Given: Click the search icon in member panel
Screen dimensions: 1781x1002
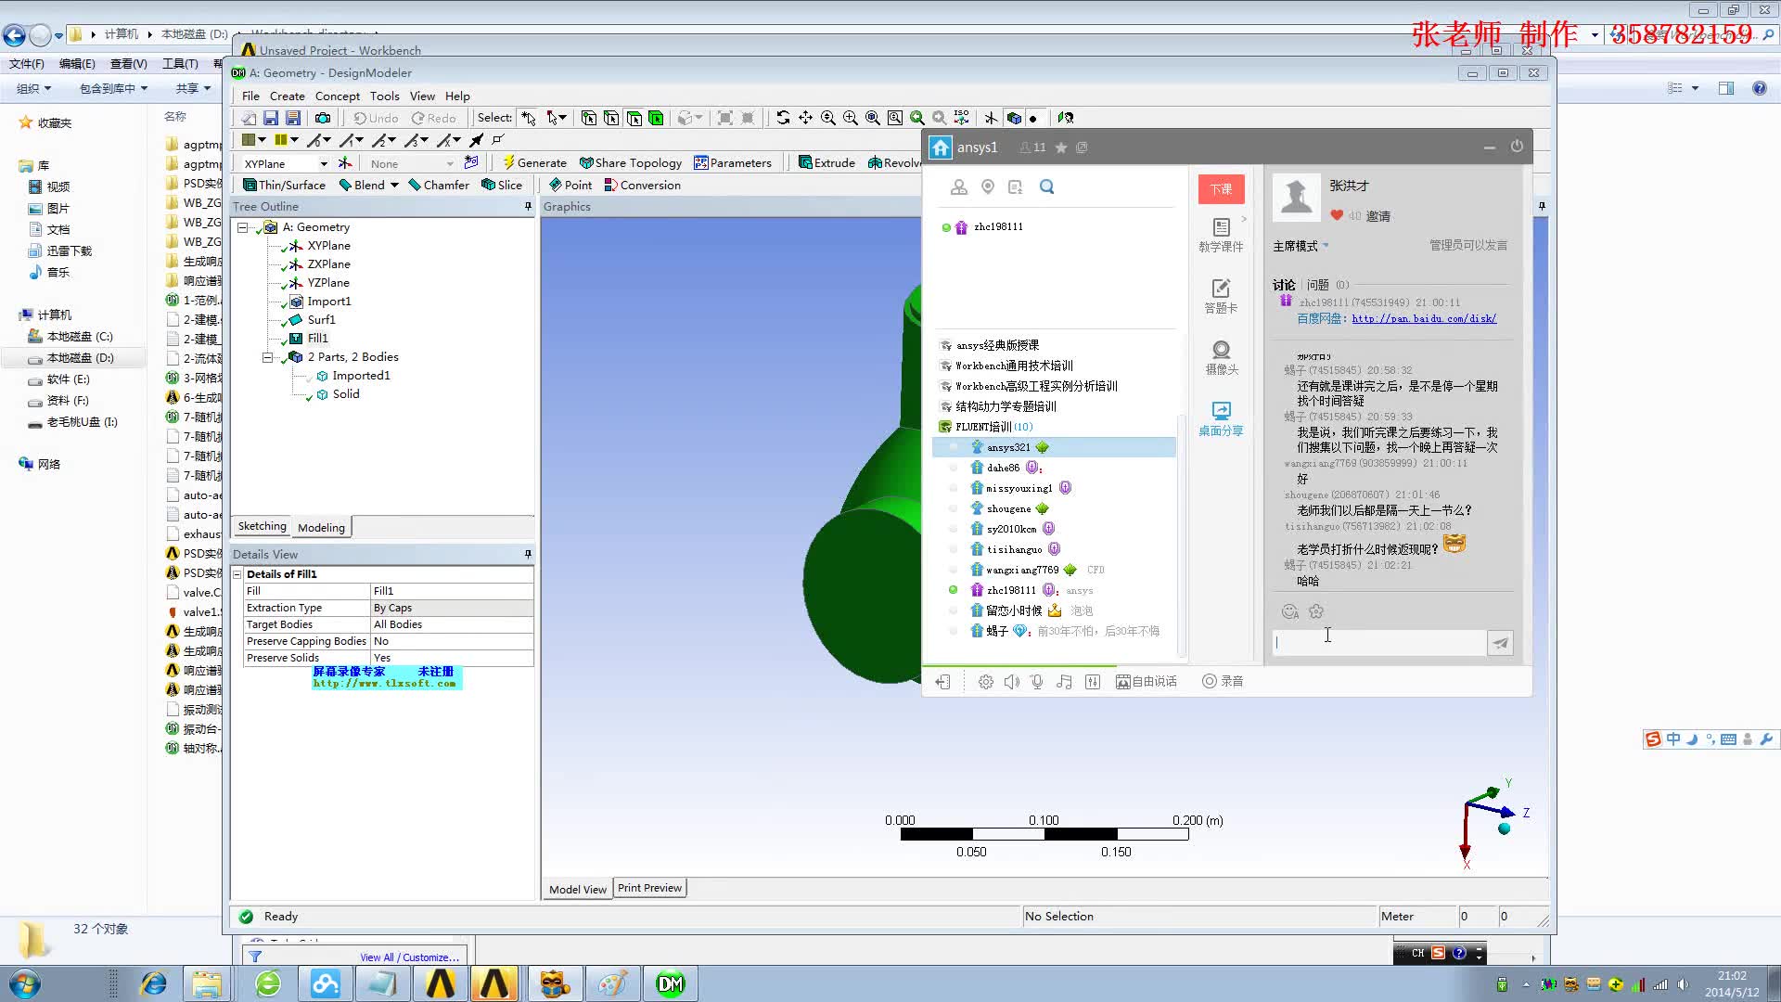Looking at the screenshot, I should tap(1046, 187).
